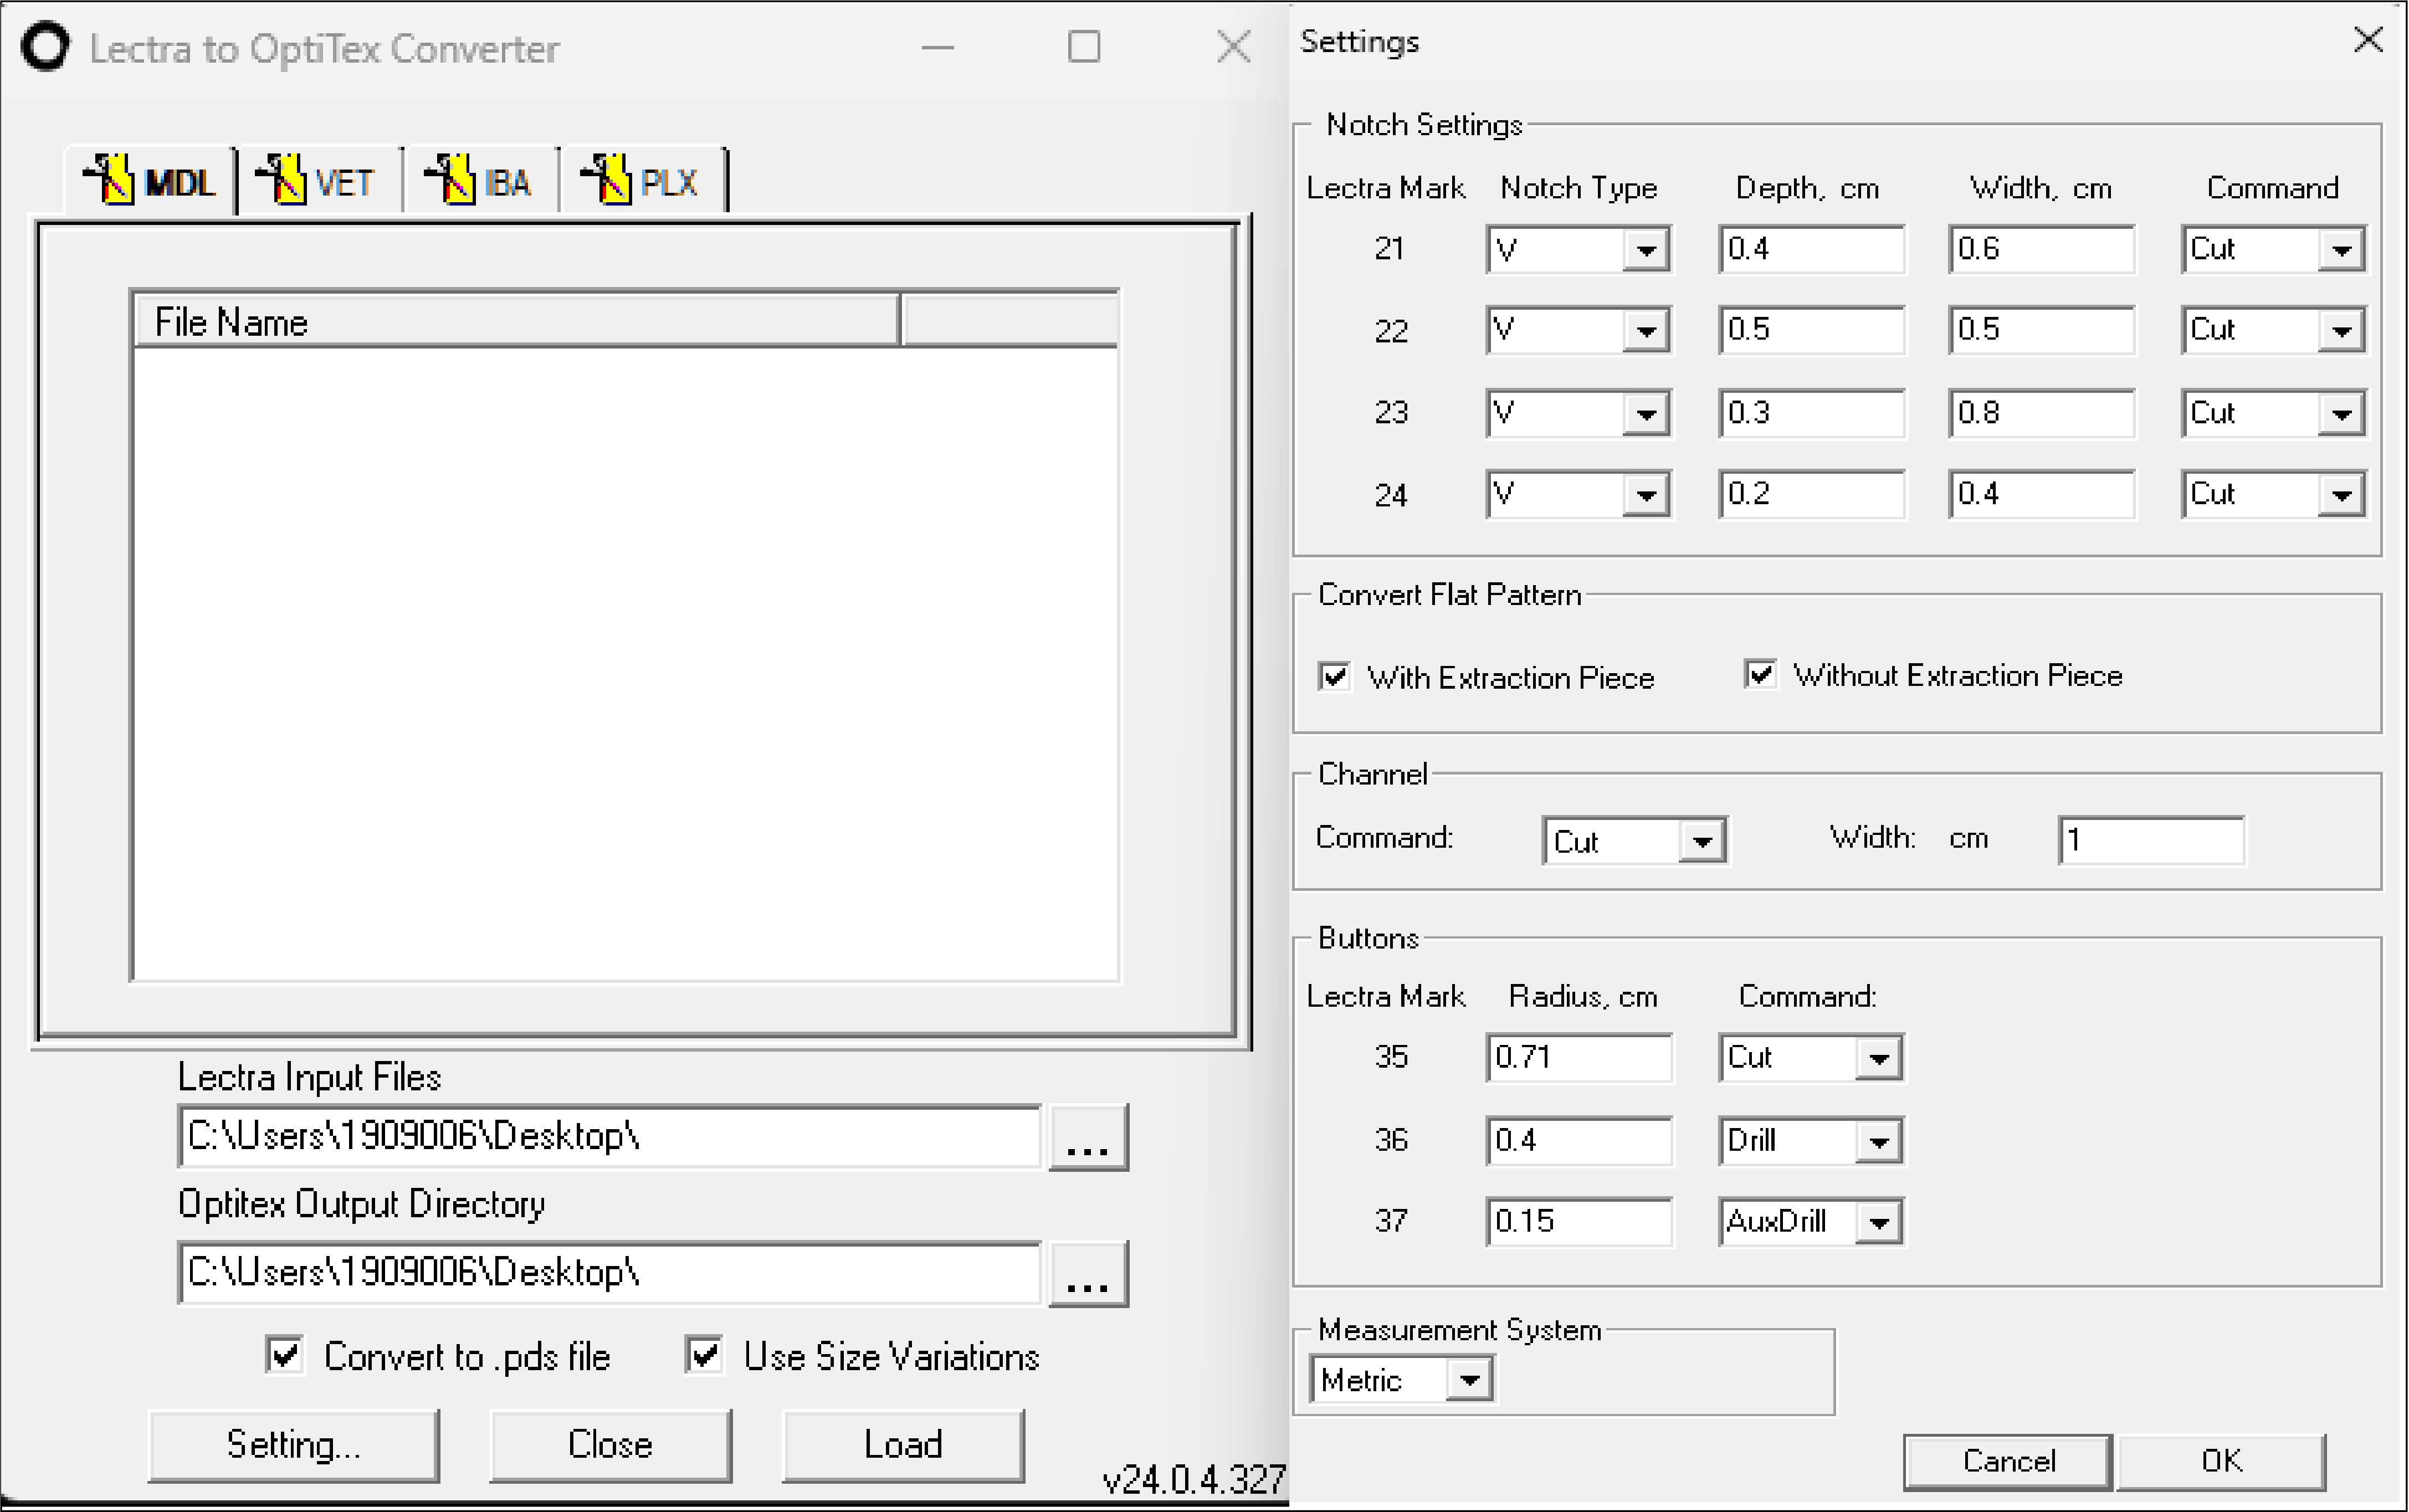This screenshot has height=1512, width=2409.
Task: Click Cancel in Settings dialog
Action: (x=2008, y=1461)
